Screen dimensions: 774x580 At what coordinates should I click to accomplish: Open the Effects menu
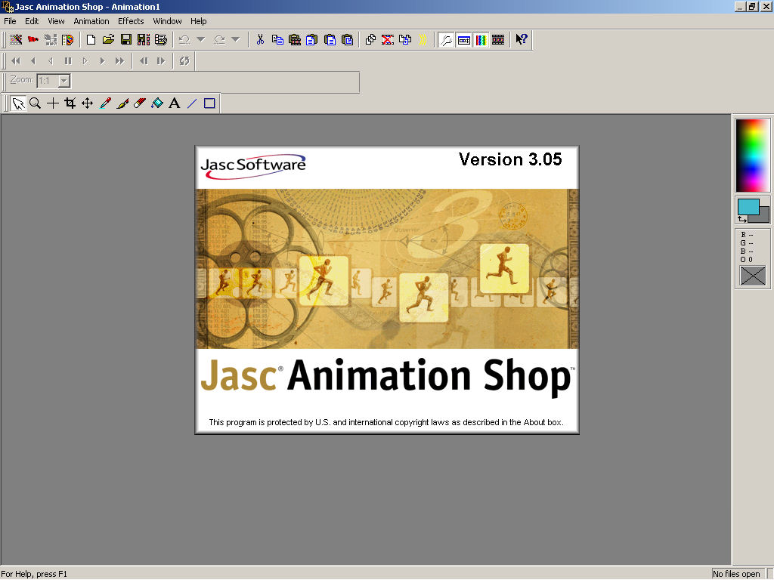click(x=130, y=21)
